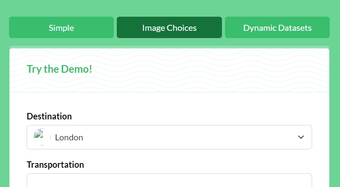The width and height of the screenshot is (340, 187).
Task: Switch to the Simple tab
Action: click(61, 27)
